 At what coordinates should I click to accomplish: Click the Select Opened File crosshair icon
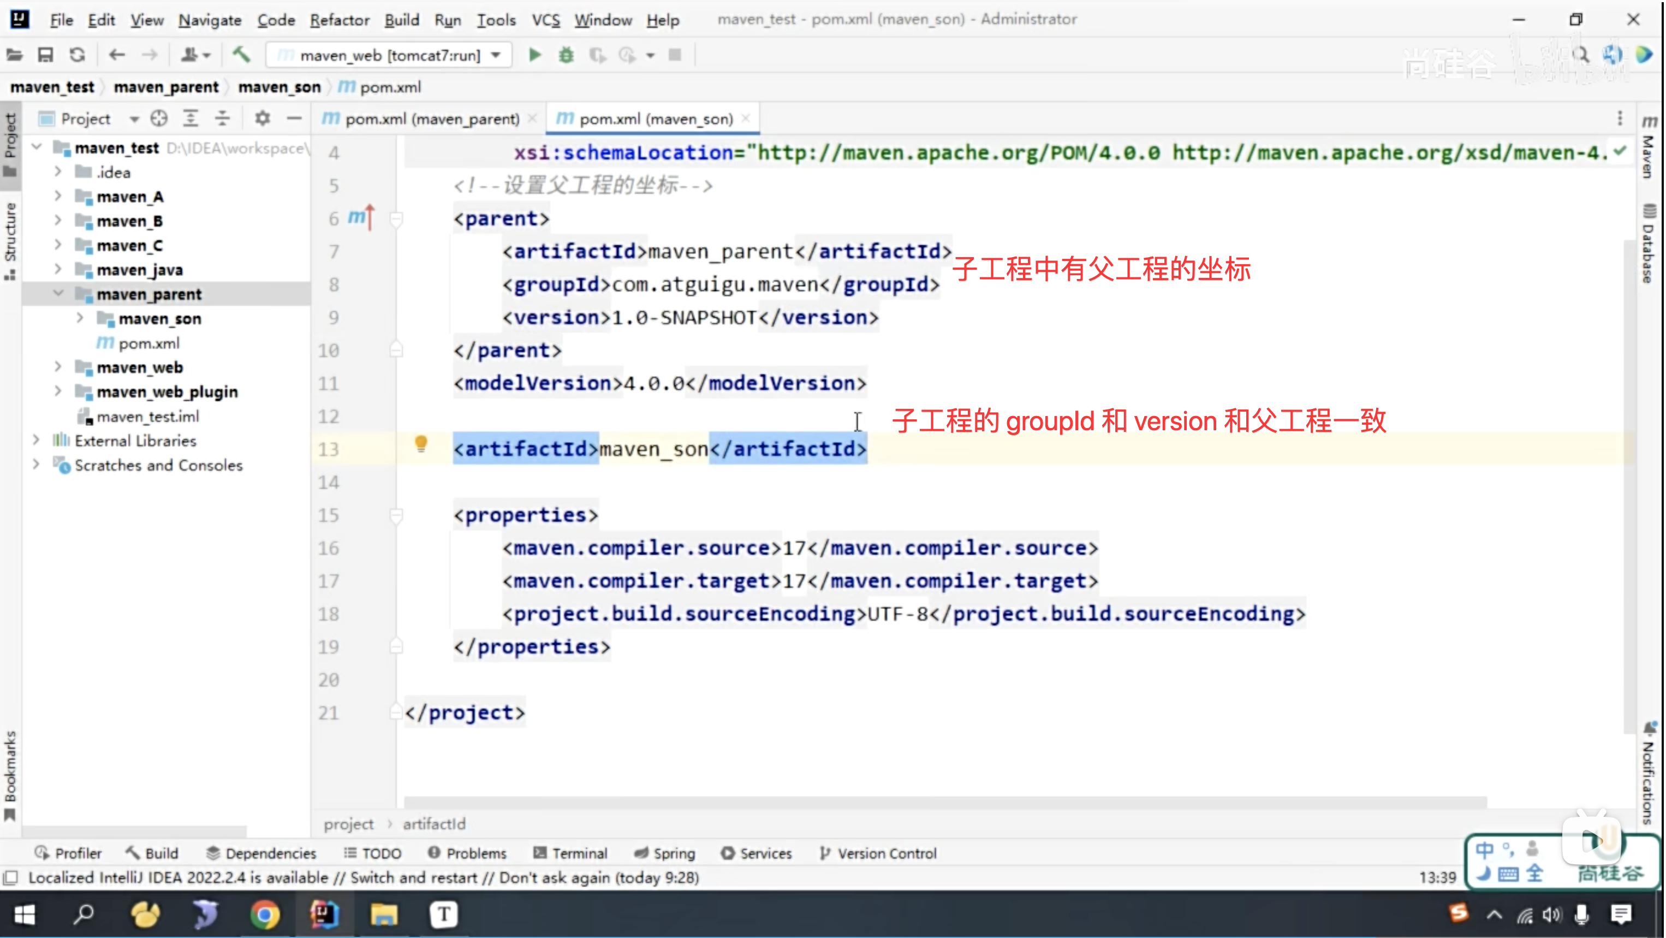point(158,118)
